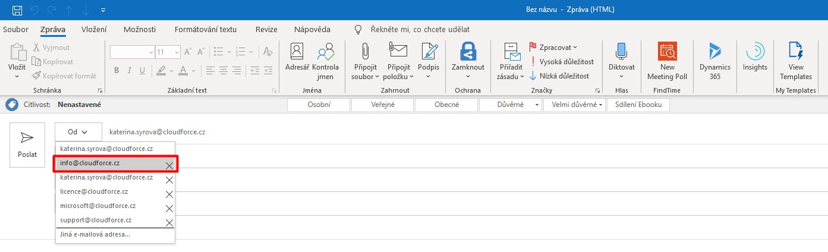This screenshot has width=828, height=252.
Task: Remove support@cloudforce.cz with its X
Action: point(169,222)
